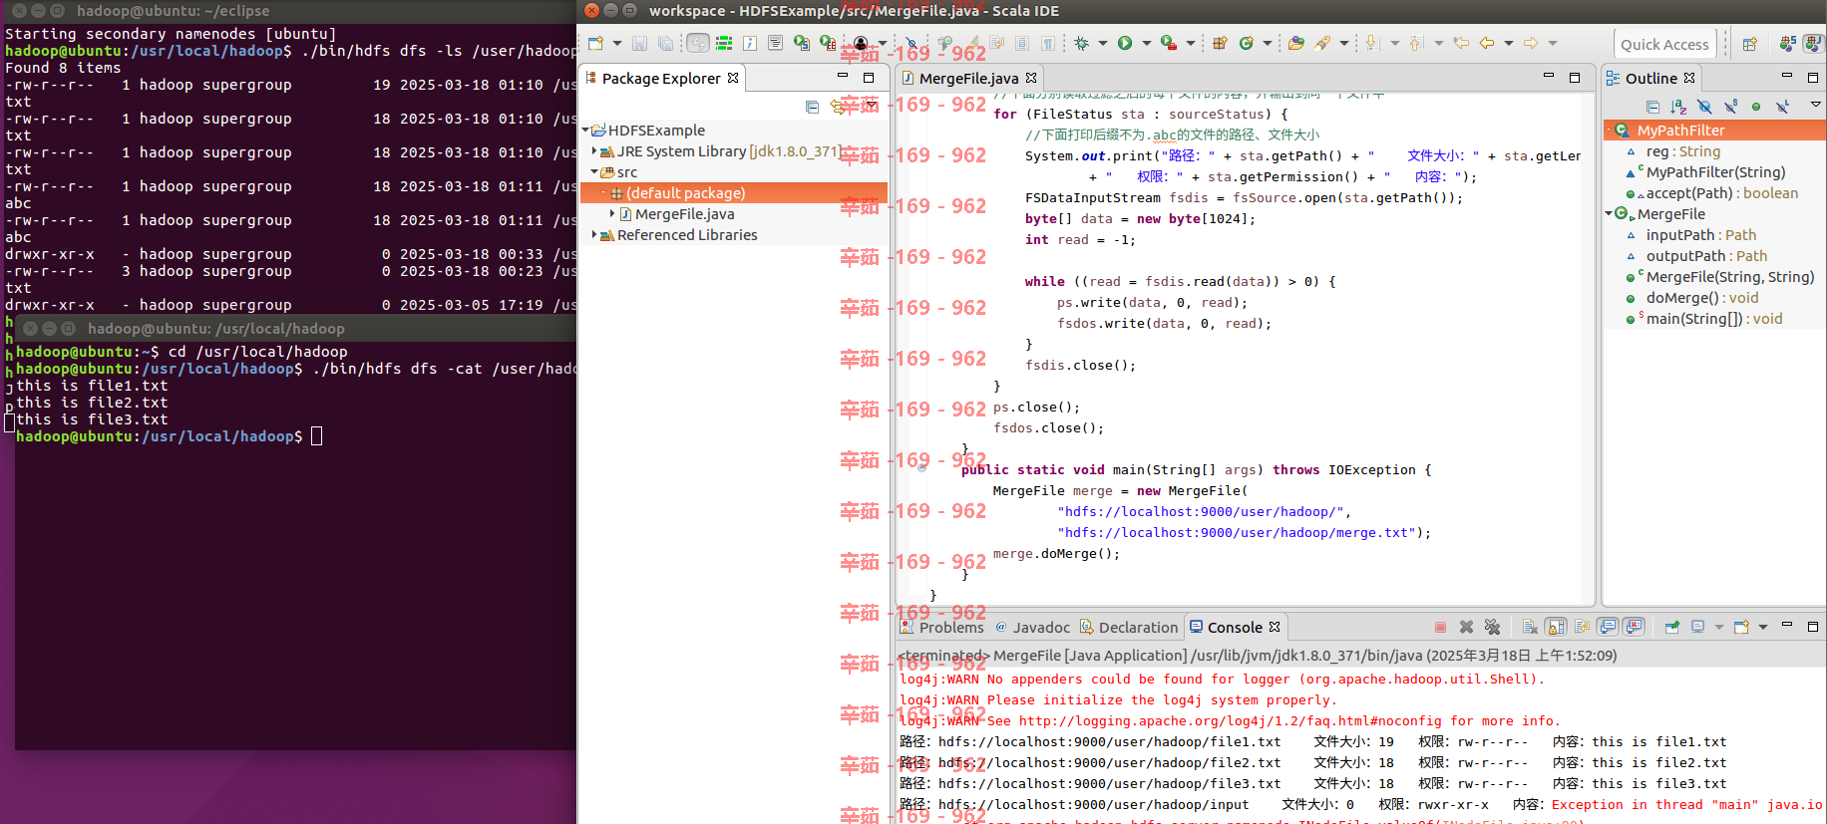Image resolution: width=1827 pixels, height=824 pixels.
Task: Select the Package Explorer tab
Action: pos(661,79)
